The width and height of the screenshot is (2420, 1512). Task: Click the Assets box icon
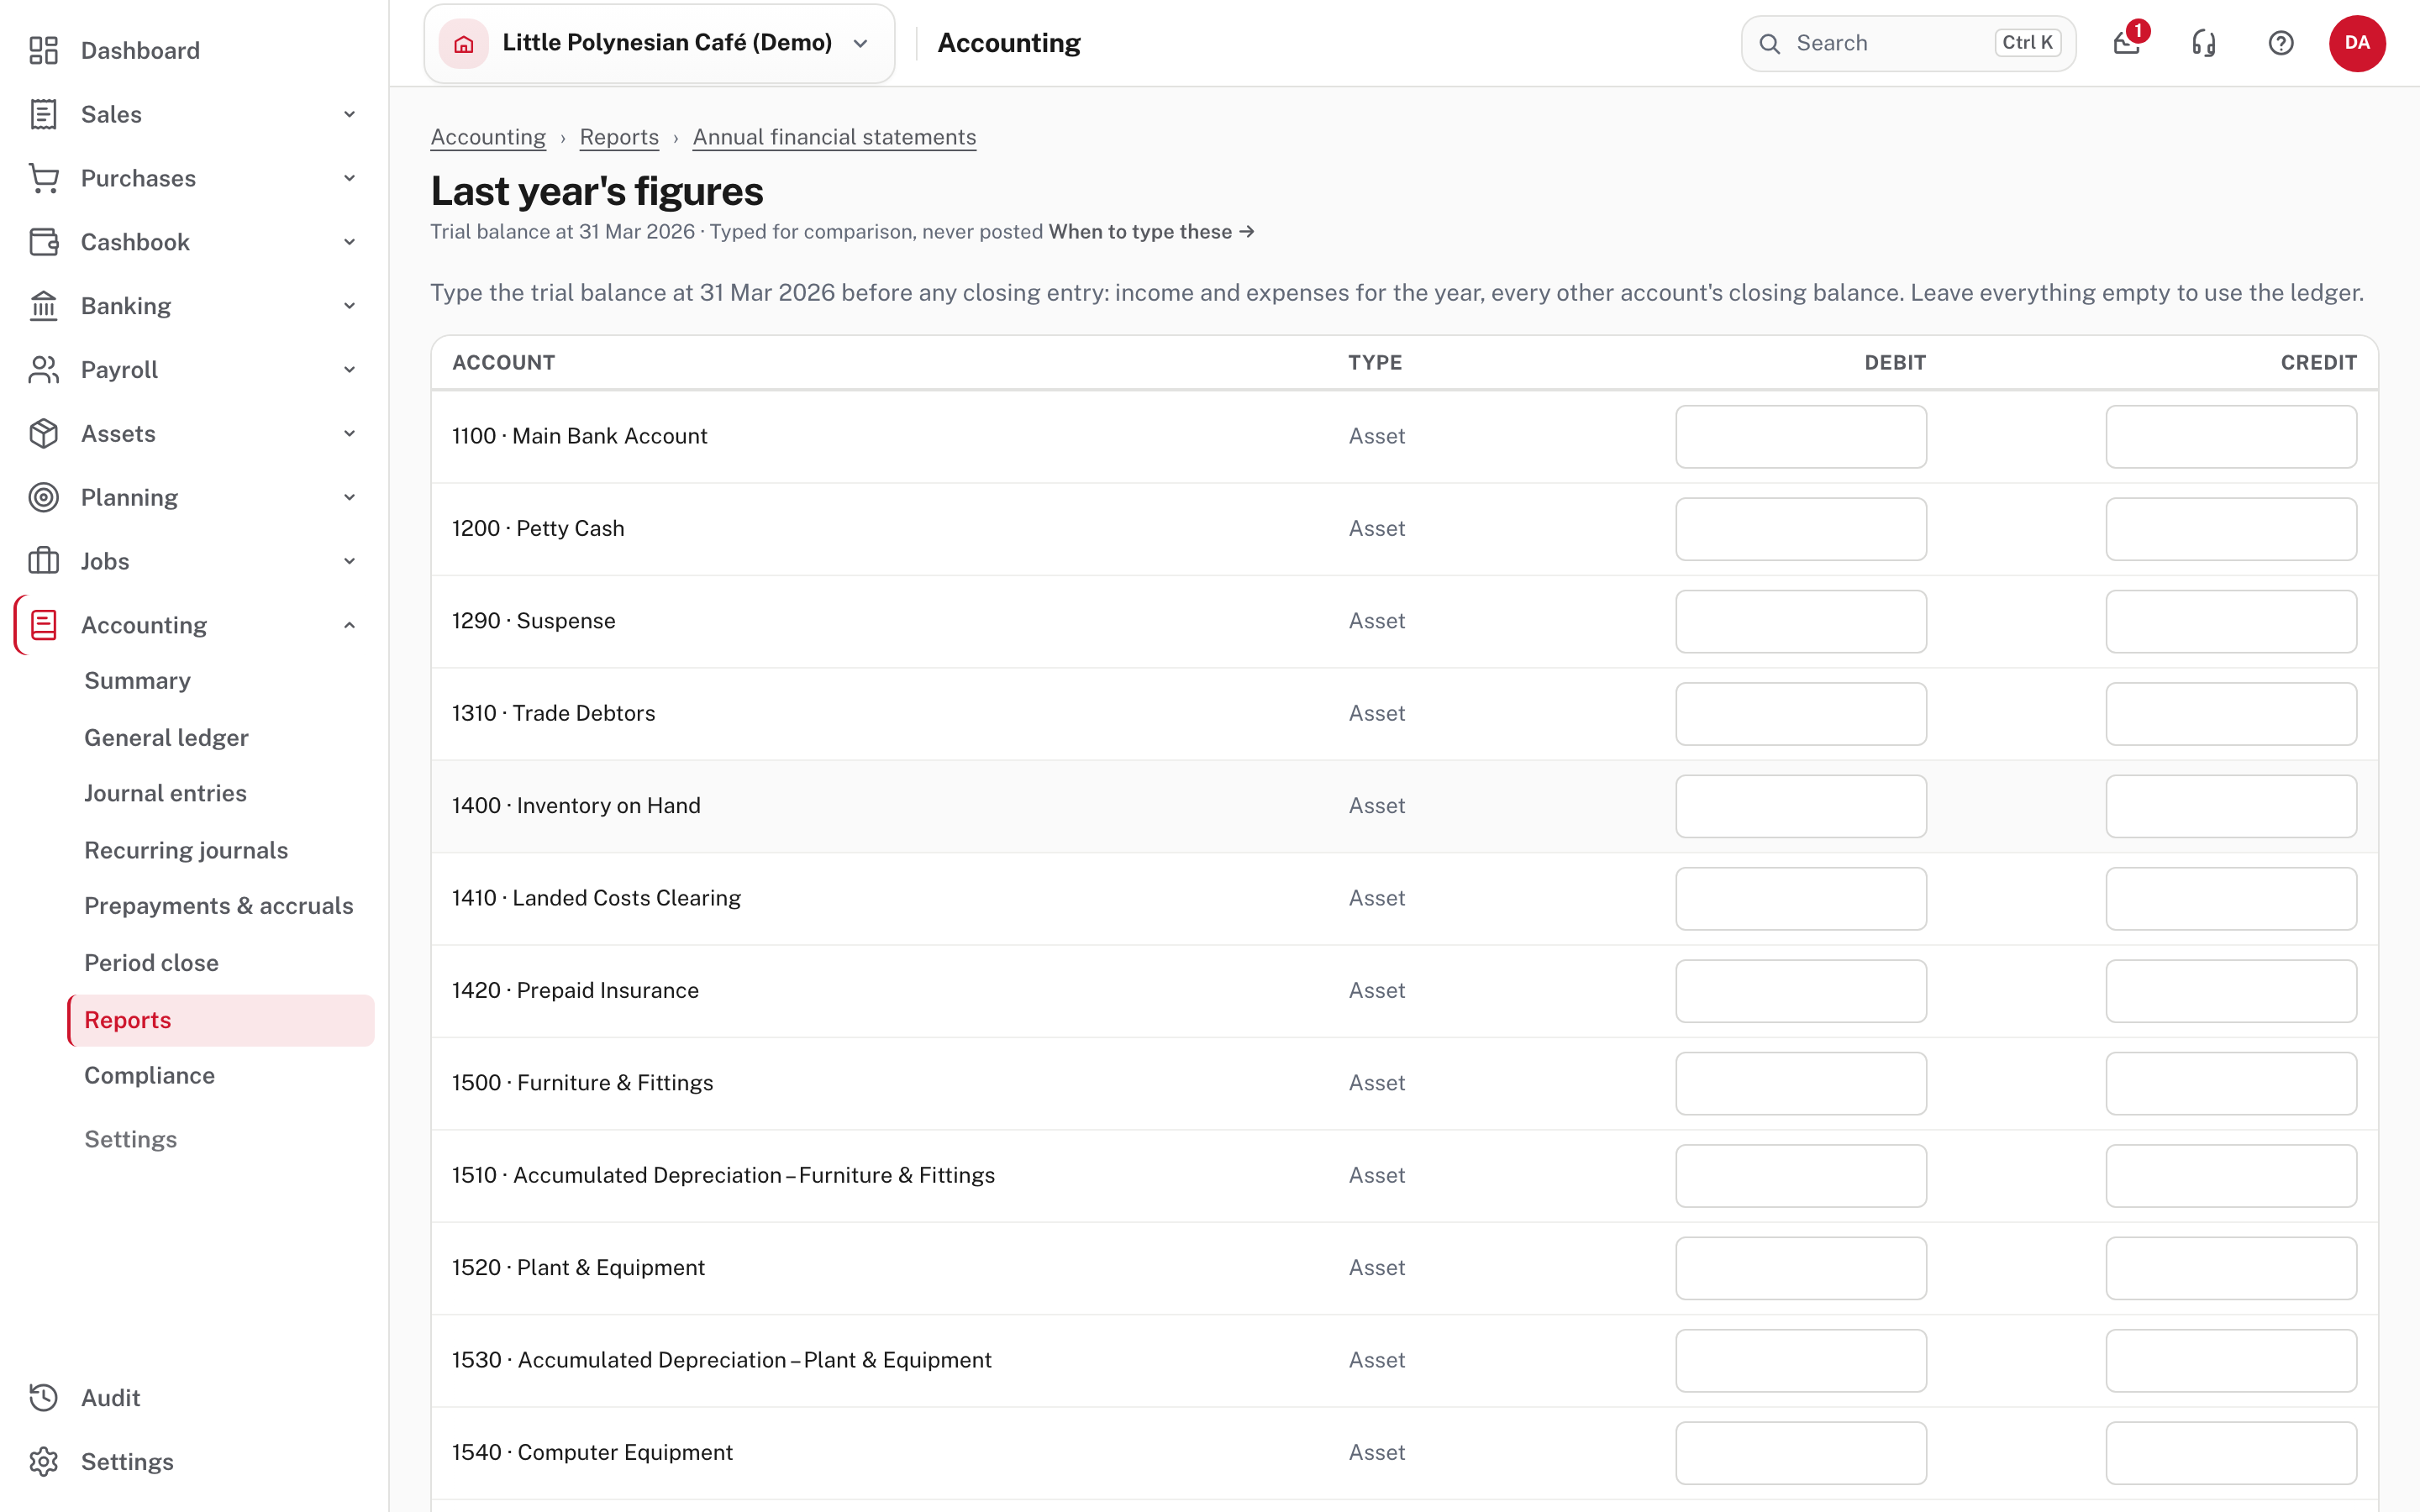[x=43, y=434]
